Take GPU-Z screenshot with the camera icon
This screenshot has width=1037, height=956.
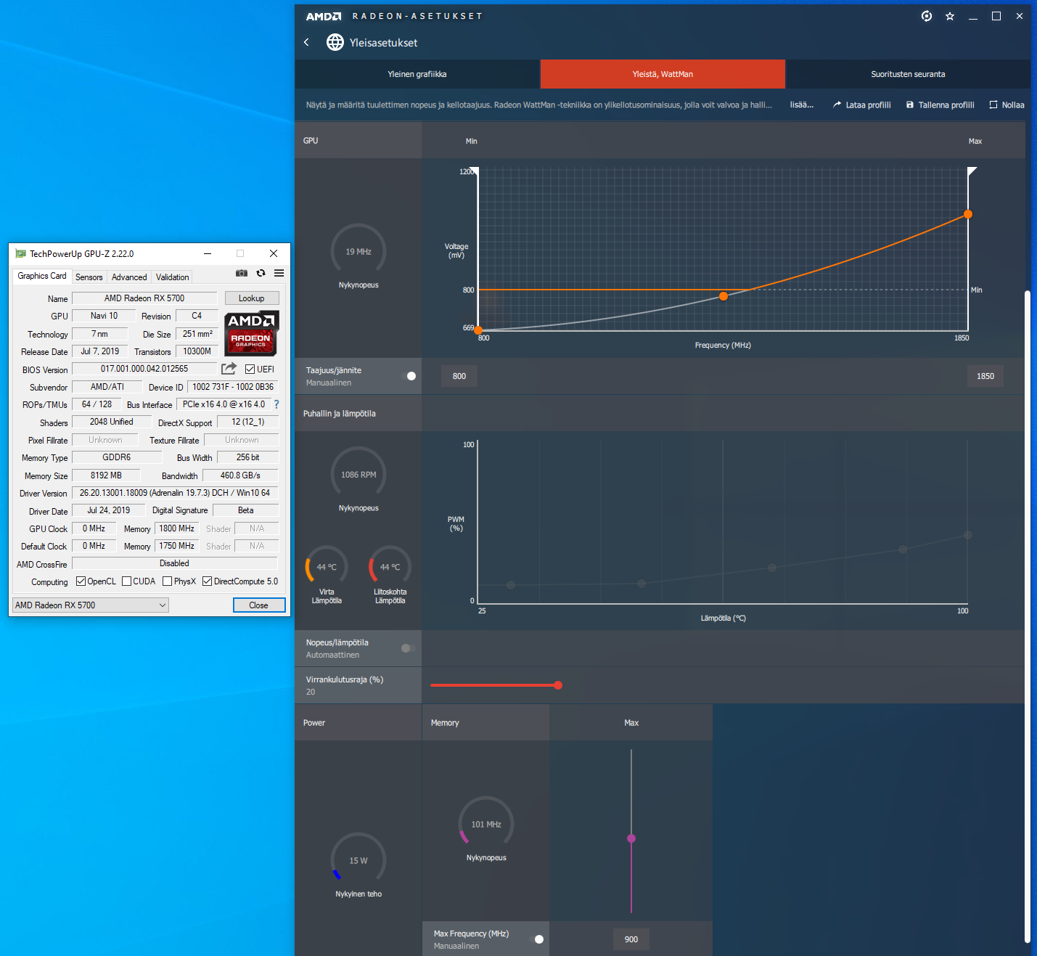[242, 273]
